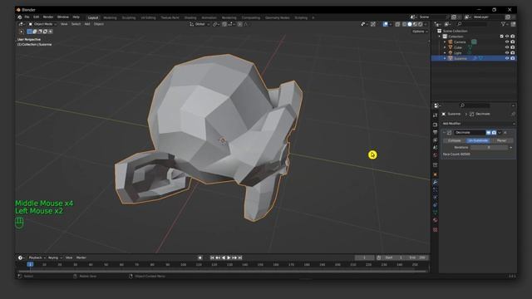Viewport: 532px width, 299px height.
Task: Open the viewport Add menu
Action: 87,24
